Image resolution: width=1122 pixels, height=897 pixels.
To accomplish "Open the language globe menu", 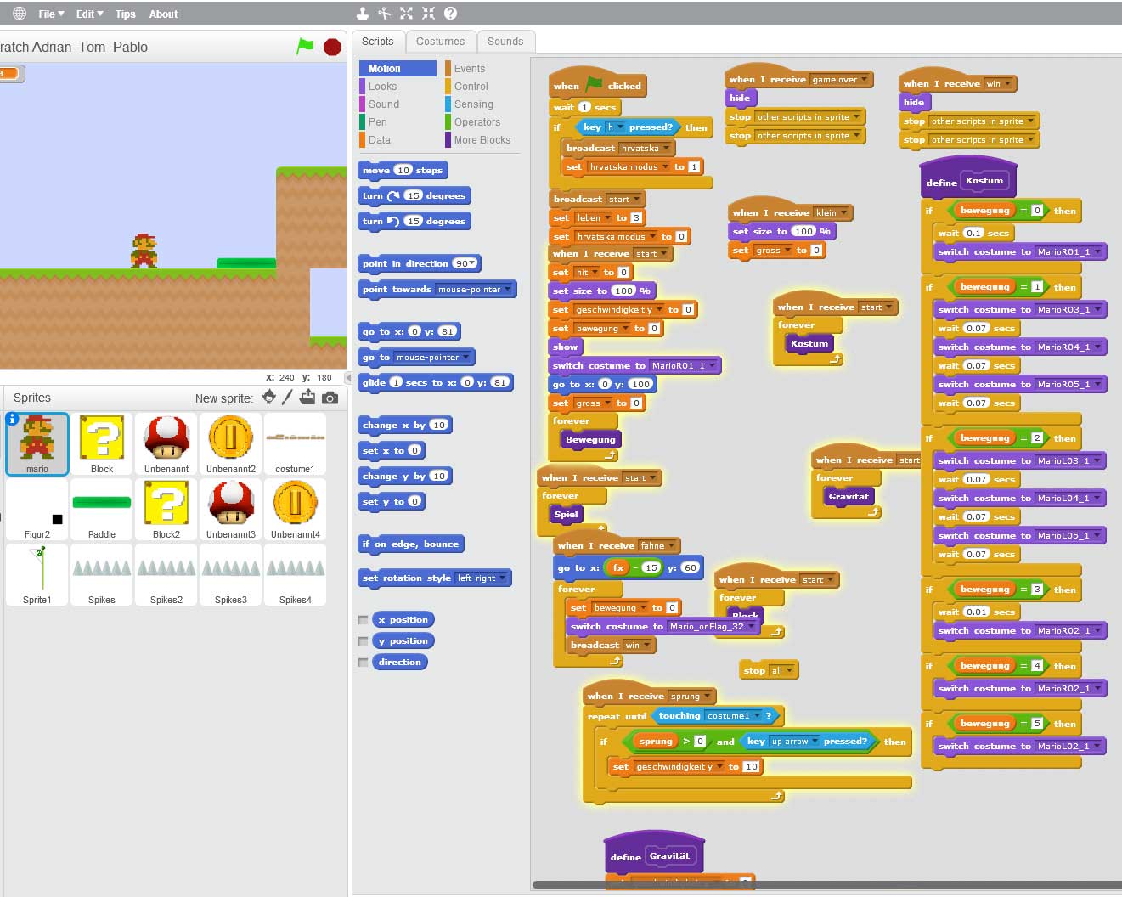I will 19,14.
